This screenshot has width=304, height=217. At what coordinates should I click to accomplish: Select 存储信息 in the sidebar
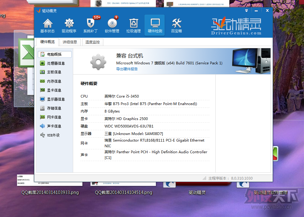[x=54, y=108]
